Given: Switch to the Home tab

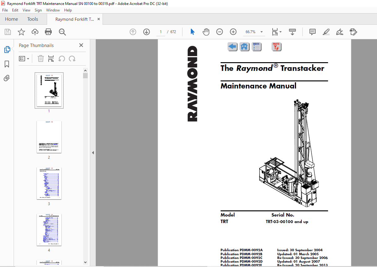Looking at the screenshot, I should click(x=11, y=19).
